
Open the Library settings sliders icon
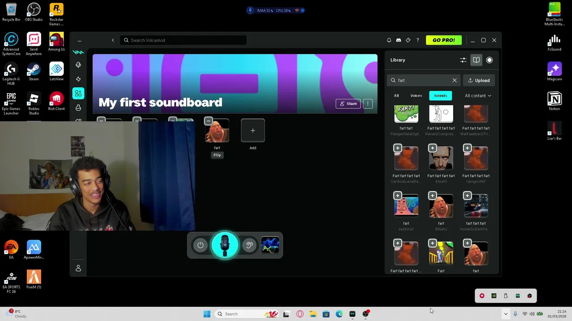coord(463,60)
